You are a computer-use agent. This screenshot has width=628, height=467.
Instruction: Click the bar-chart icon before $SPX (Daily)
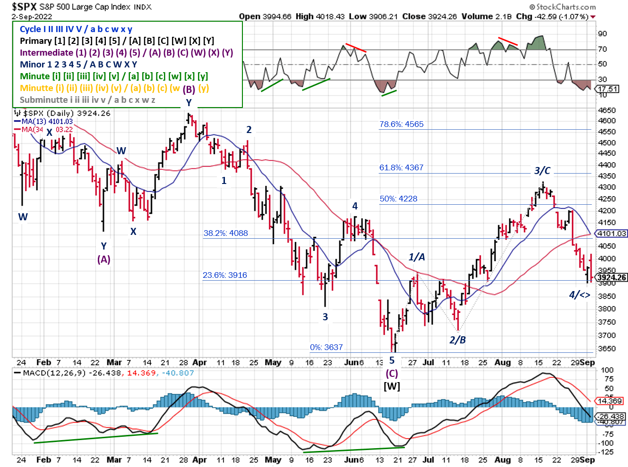click(x=17, y=113)
